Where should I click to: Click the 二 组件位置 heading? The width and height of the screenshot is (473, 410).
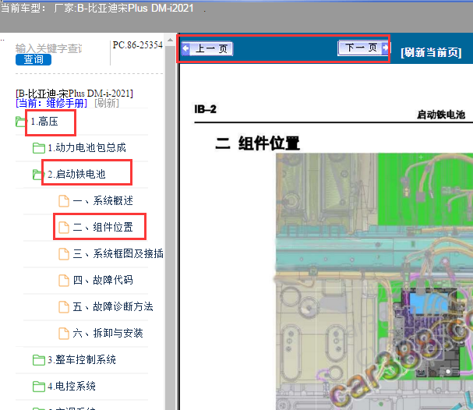(257, 143)
